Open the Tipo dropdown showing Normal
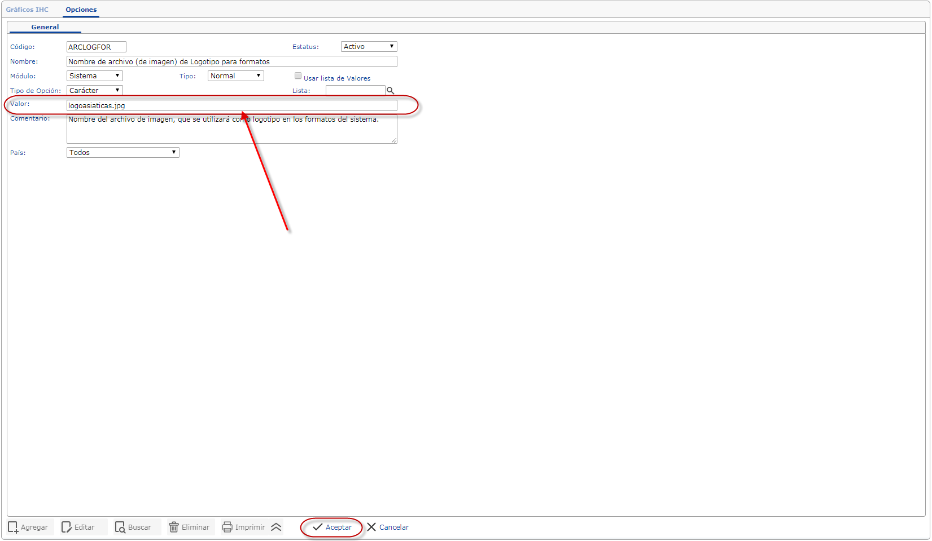This screenshot has width=932, height=541. [236, 76]
